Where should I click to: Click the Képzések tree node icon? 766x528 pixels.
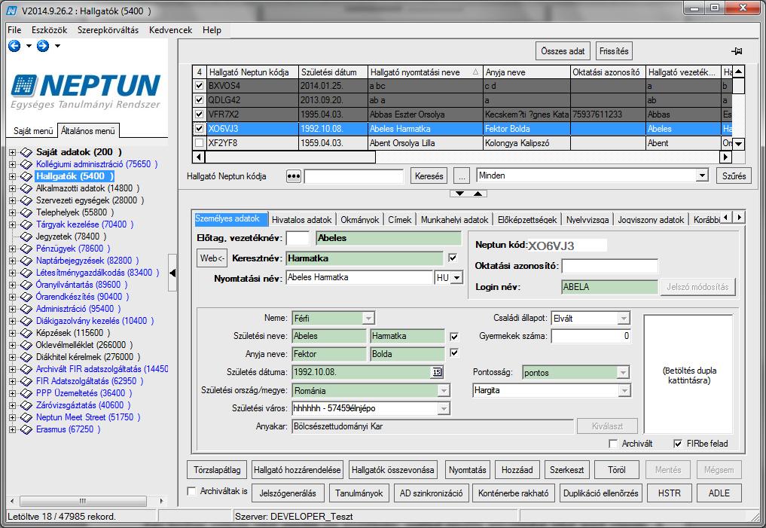[26, 333]
